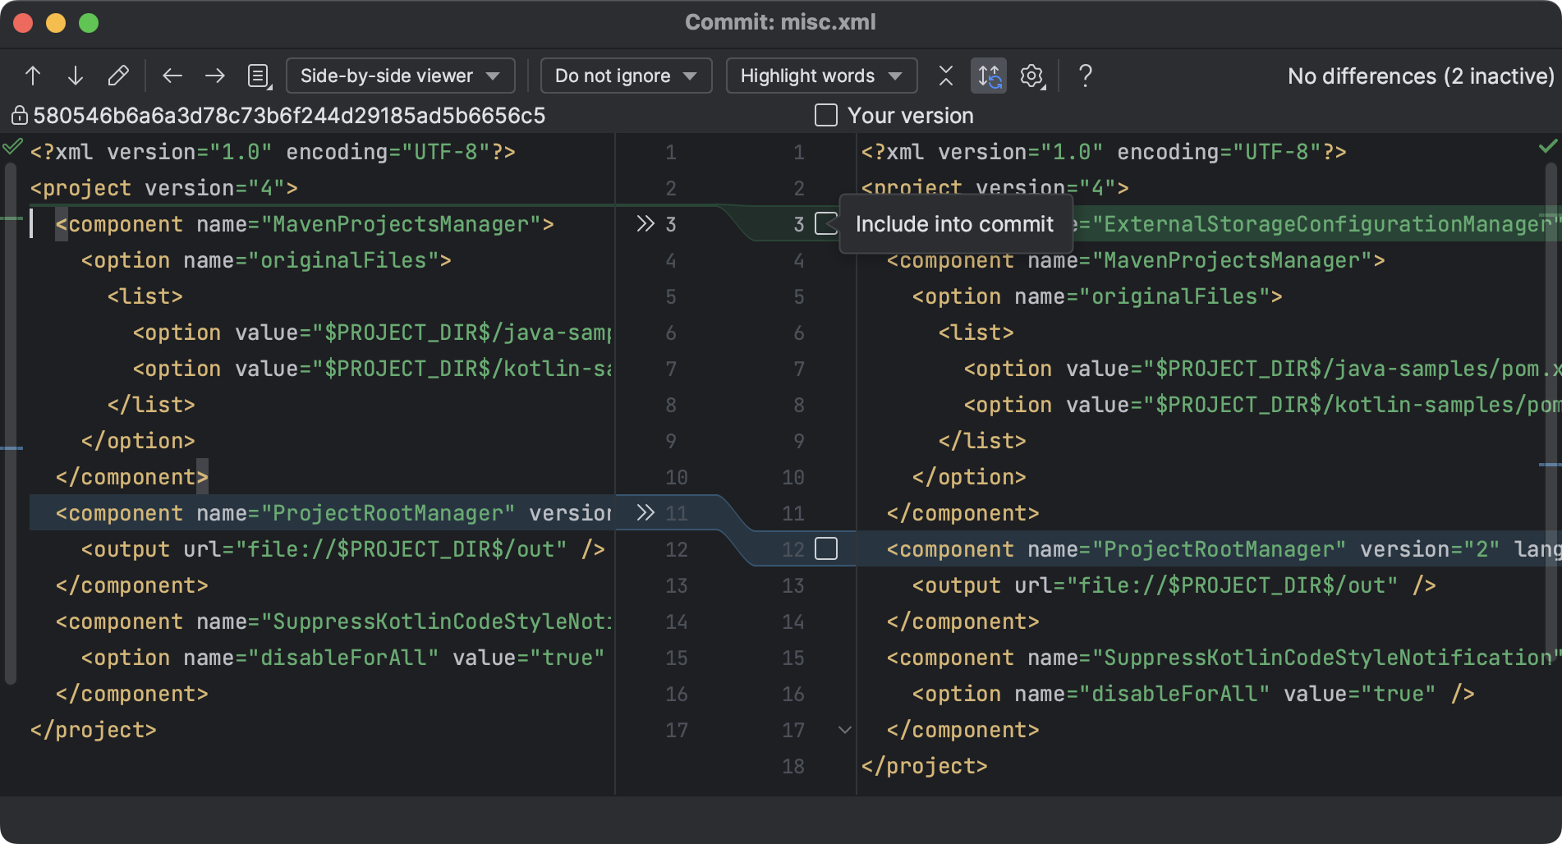Jump to the next difference

[76, 76]
